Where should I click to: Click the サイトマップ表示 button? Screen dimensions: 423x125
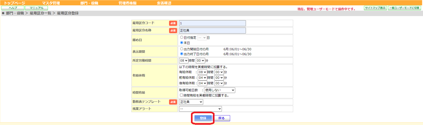point(375,8)
